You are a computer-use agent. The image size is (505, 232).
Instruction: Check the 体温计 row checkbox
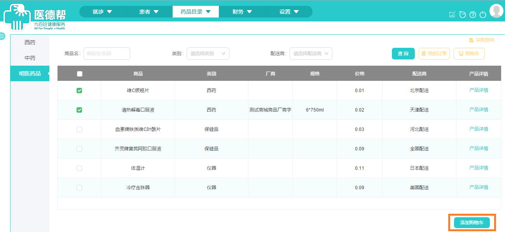coord(79,168)
